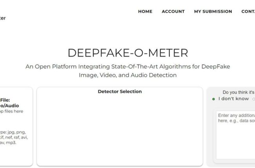
Task: Click the DEEPFAKE-O-METER page title
Action: (x=127, y=53)
